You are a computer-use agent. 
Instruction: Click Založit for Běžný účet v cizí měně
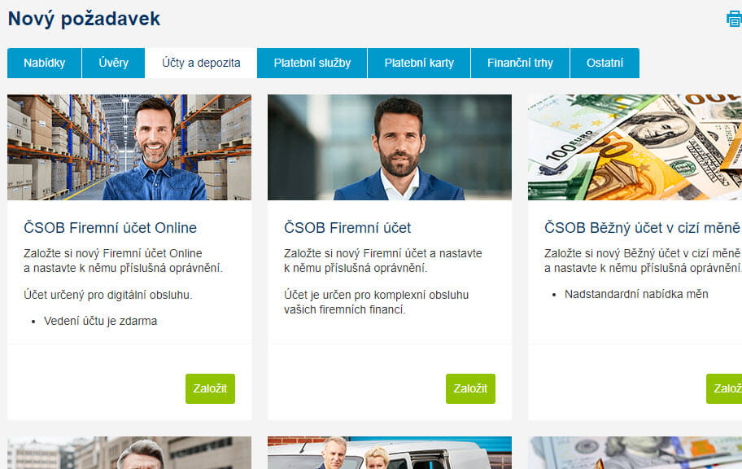coord(724,388)
